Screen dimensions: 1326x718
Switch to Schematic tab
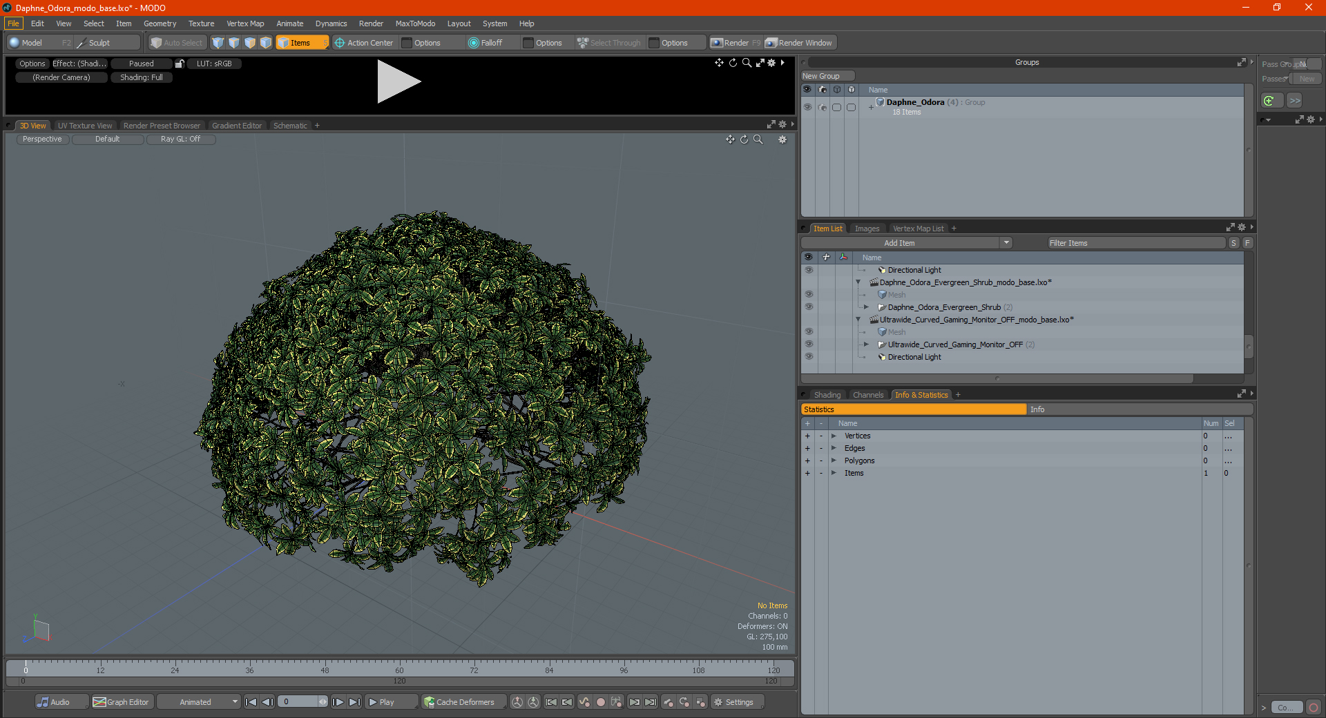[x=290, y=126]
